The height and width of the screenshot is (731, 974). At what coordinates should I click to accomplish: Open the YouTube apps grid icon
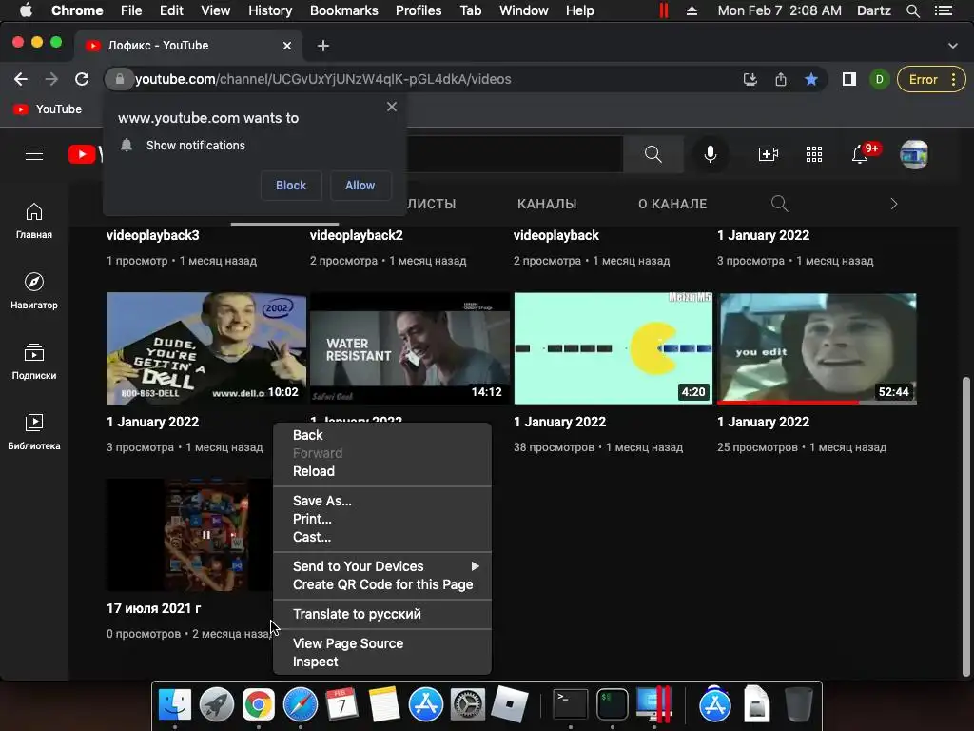click(x=814, y=153)
